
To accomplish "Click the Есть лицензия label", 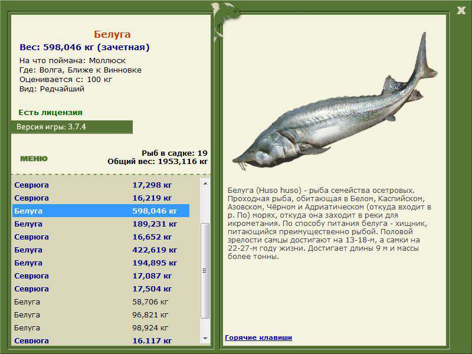I will [50, 112].
